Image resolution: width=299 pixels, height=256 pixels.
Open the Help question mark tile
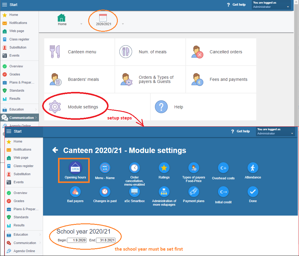tap(203, 107)
